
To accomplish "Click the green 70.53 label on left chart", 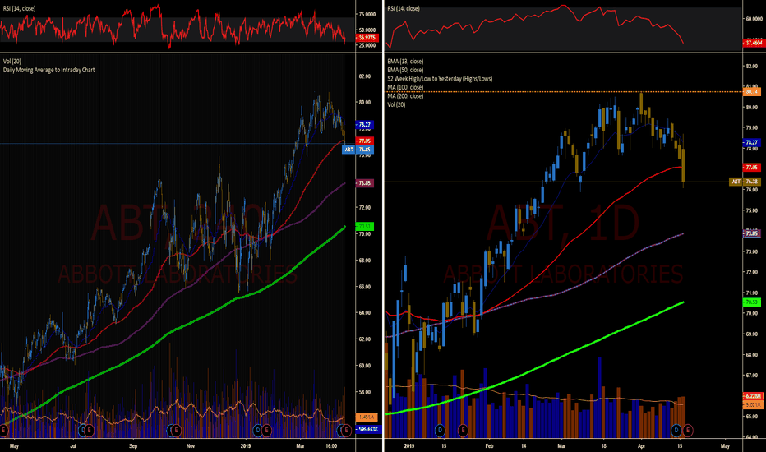I will click(364, 226).
